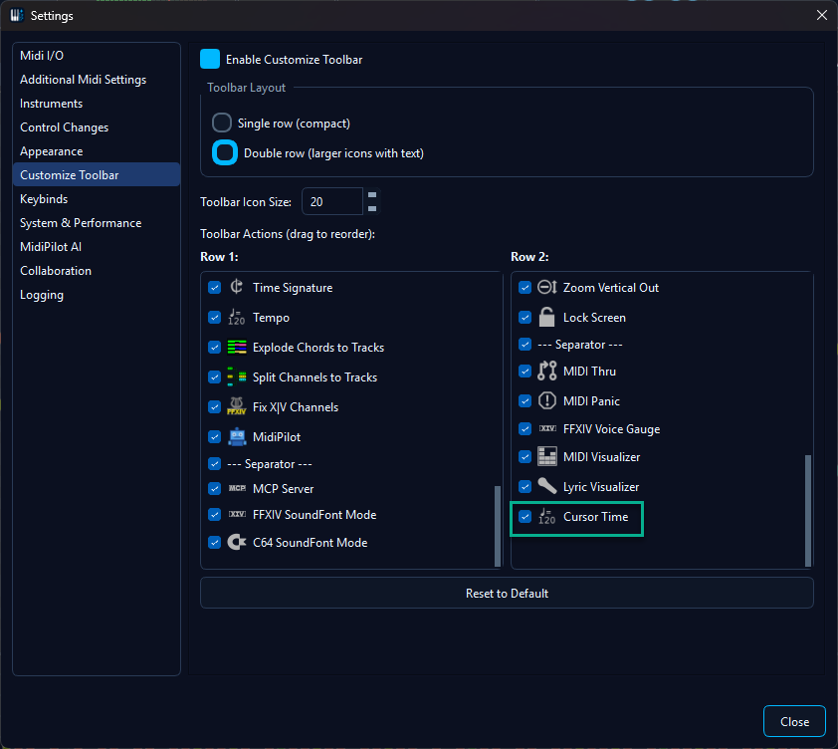Uncheck FFXIV Voice Gauge checkbox
This screenshot has width=838, height=749.
tap(524, 428)
